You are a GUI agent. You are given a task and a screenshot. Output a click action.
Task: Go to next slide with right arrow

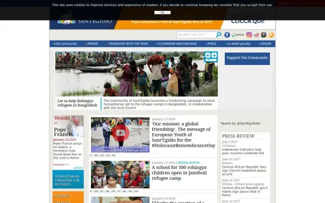[x=214, y=55]
